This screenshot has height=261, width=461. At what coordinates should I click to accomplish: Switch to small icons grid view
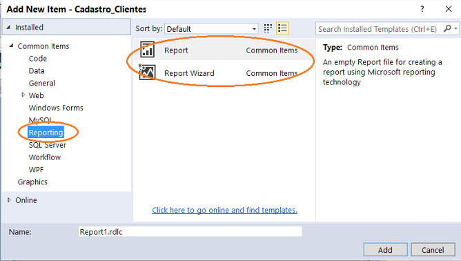click(x=268, y=28)
